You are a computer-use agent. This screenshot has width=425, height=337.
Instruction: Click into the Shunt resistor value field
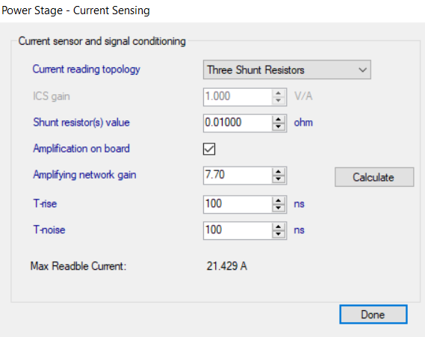pyautogui.click(x=238, y=123)
